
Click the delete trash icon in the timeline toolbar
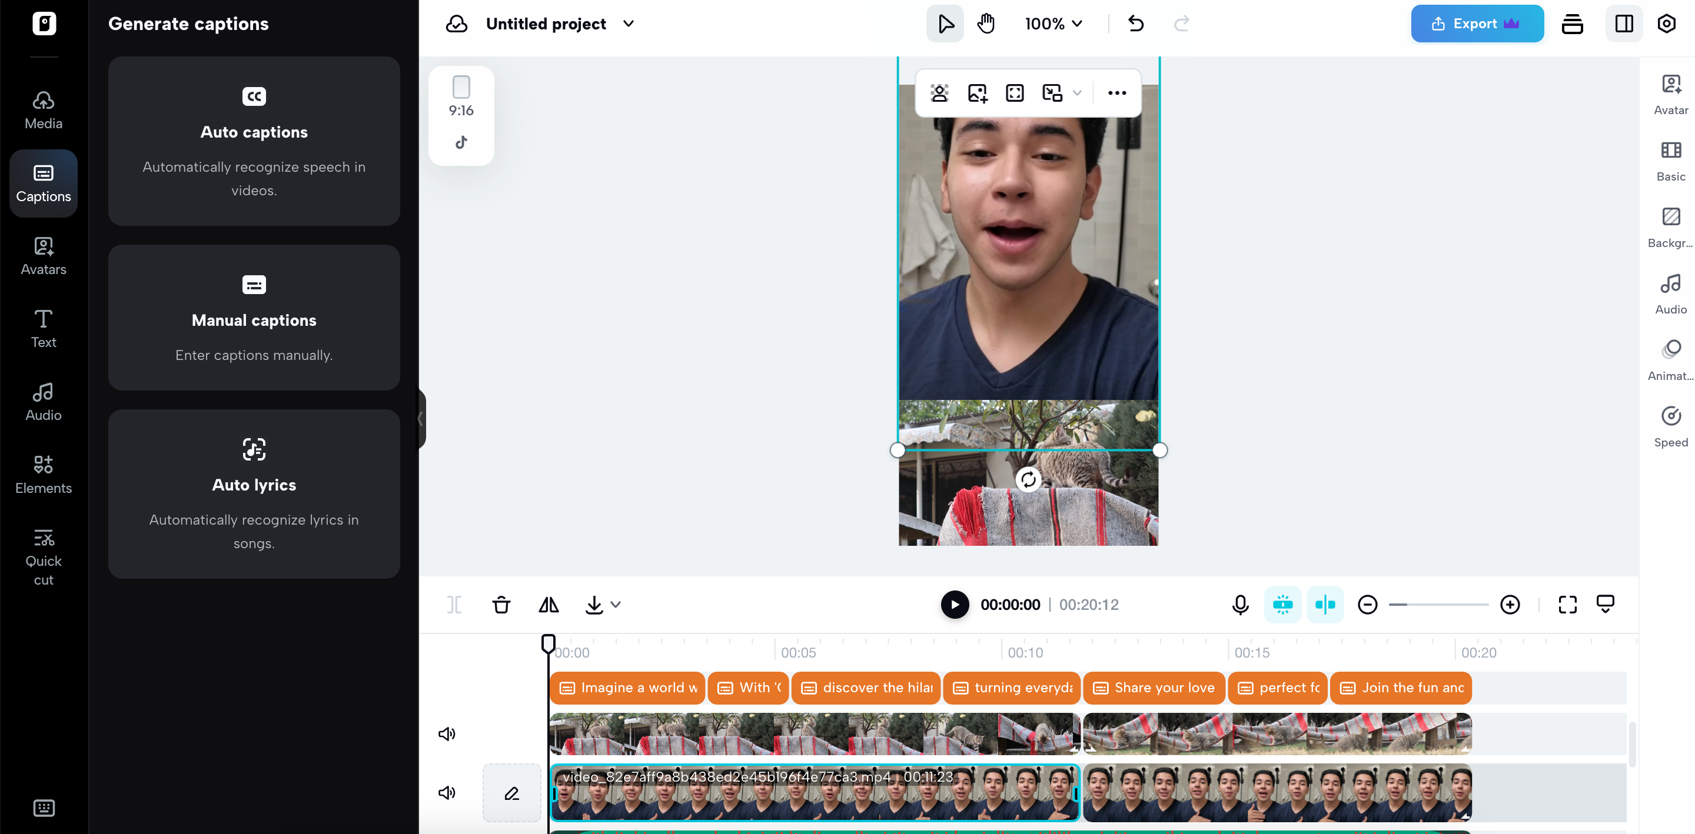[501, 605]
